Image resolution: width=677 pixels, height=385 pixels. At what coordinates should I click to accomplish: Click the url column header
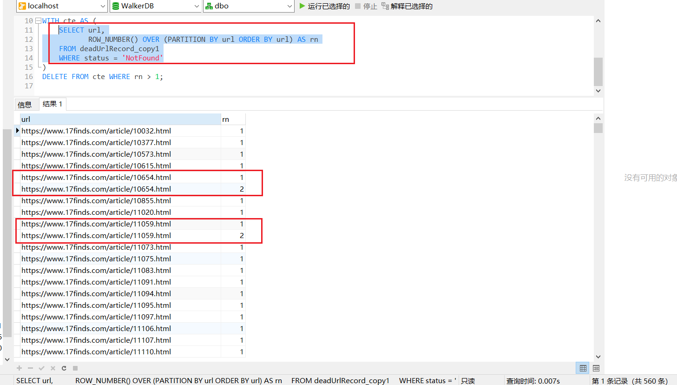(120, 119)
